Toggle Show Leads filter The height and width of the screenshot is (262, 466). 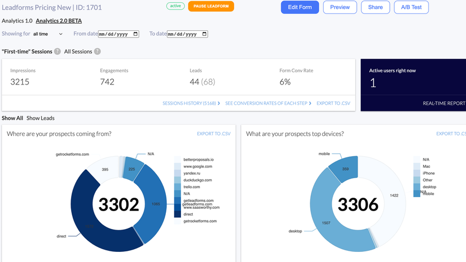pos(40,118)
